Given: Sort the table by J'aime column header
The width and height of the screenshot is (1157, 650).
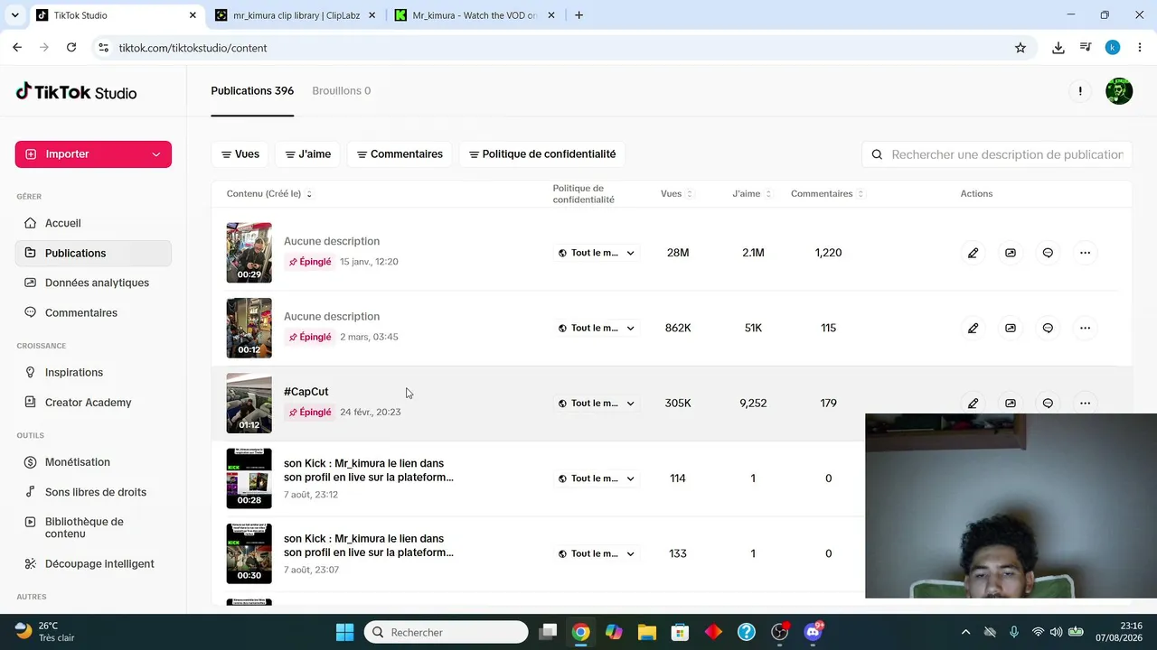Looking at the screenshot, I should (x=752, y=194).
